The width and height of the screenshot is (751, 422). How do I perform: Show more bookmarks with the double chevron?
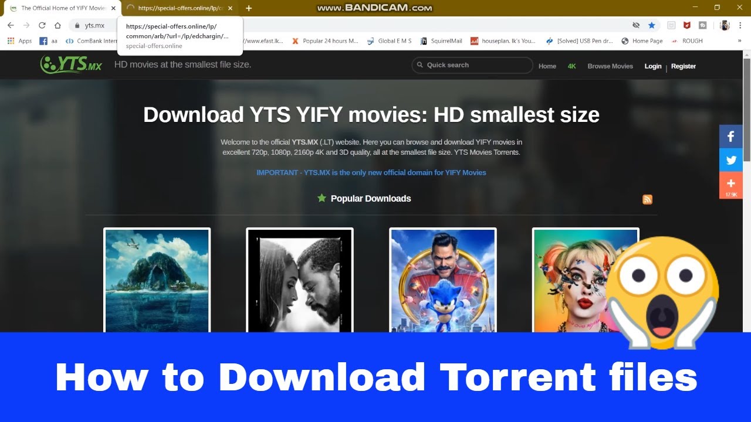(x=739, y=41)
